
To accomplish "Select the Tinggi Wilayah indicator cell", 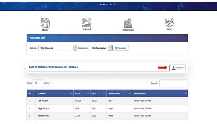I will click(55, 108).
